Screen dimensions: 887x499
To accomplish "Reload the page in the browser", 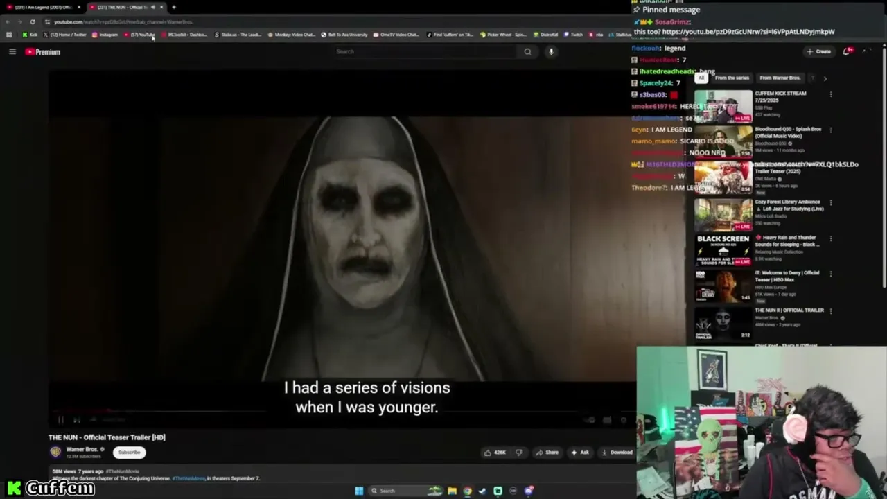I will [x=32, y=22].
